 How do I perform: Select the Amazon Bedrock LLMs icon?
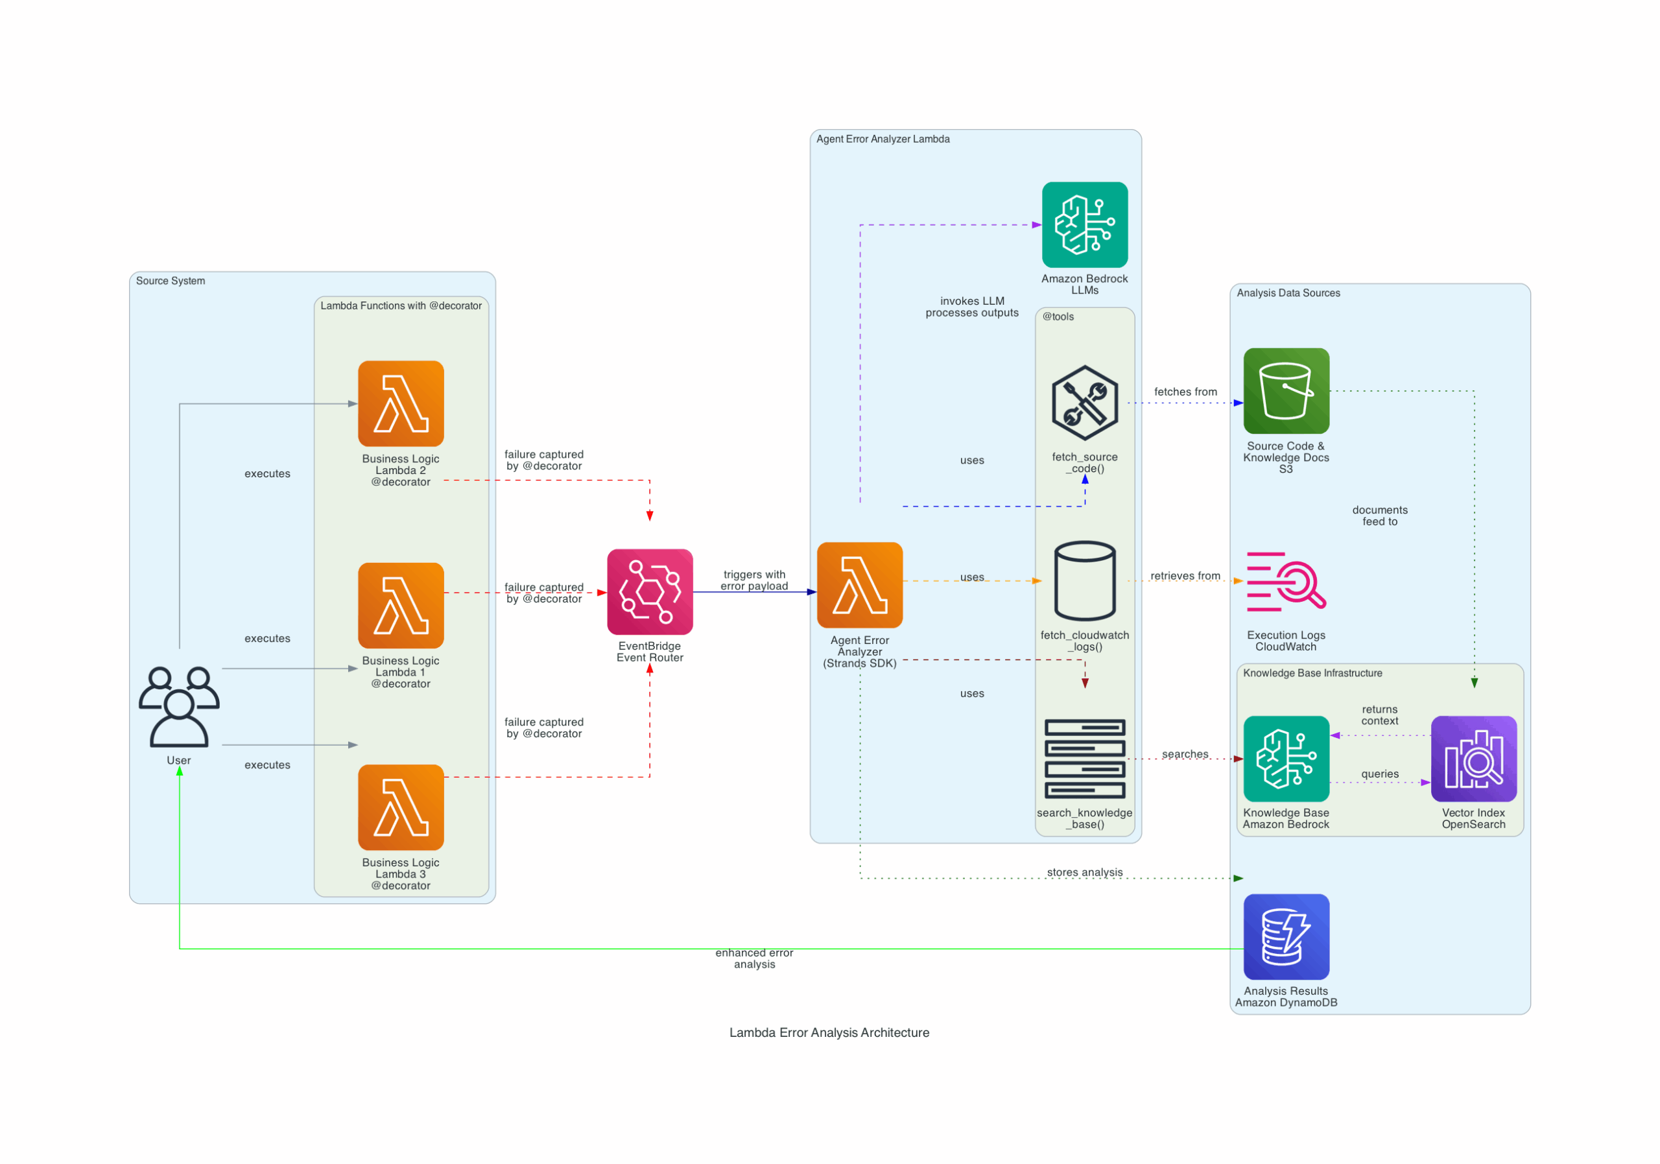(1084, 224)
